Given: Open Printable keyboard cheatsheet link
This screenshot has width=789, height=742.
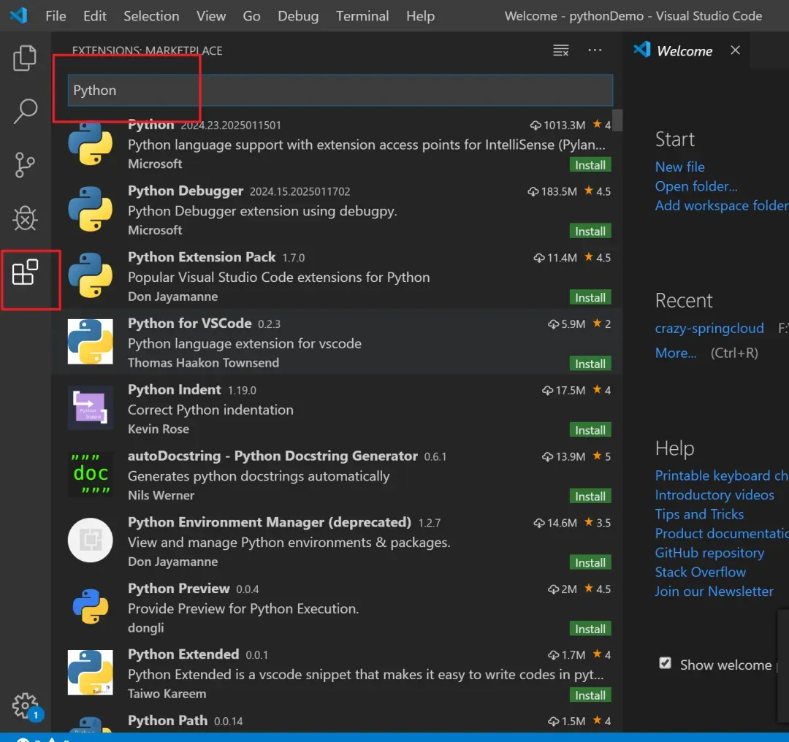Looking at the screenshot, I should (x=722, y=475).
